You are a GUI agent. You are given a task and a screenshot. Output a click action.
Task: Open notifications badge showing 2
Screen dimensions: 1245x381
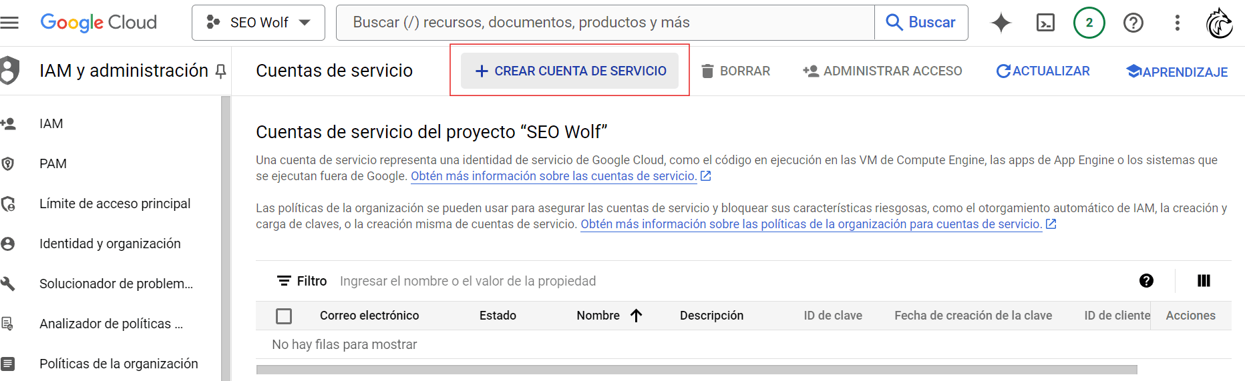[x=1089, y=23]
